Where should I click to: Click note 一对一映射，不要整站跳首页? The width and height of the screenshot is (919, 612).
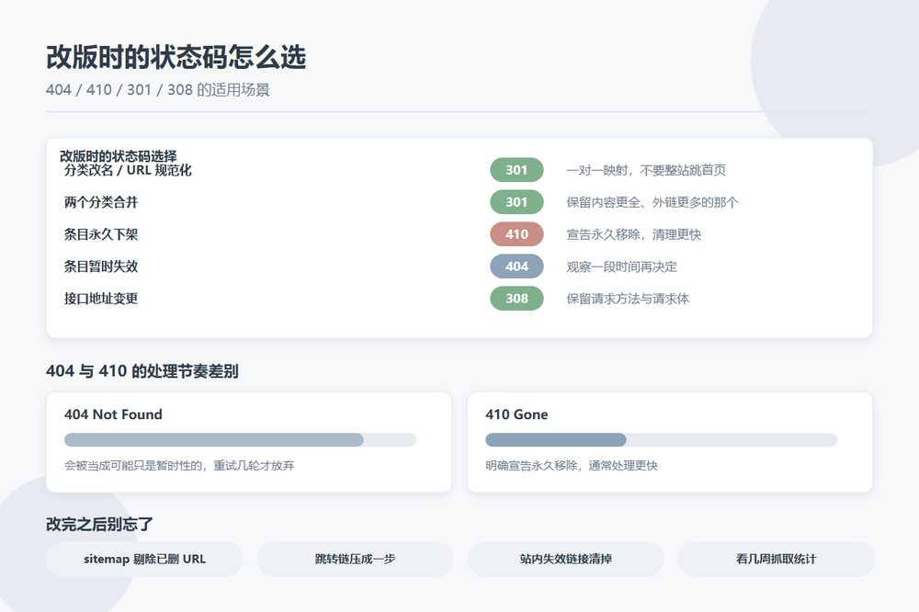coord(646,170)
